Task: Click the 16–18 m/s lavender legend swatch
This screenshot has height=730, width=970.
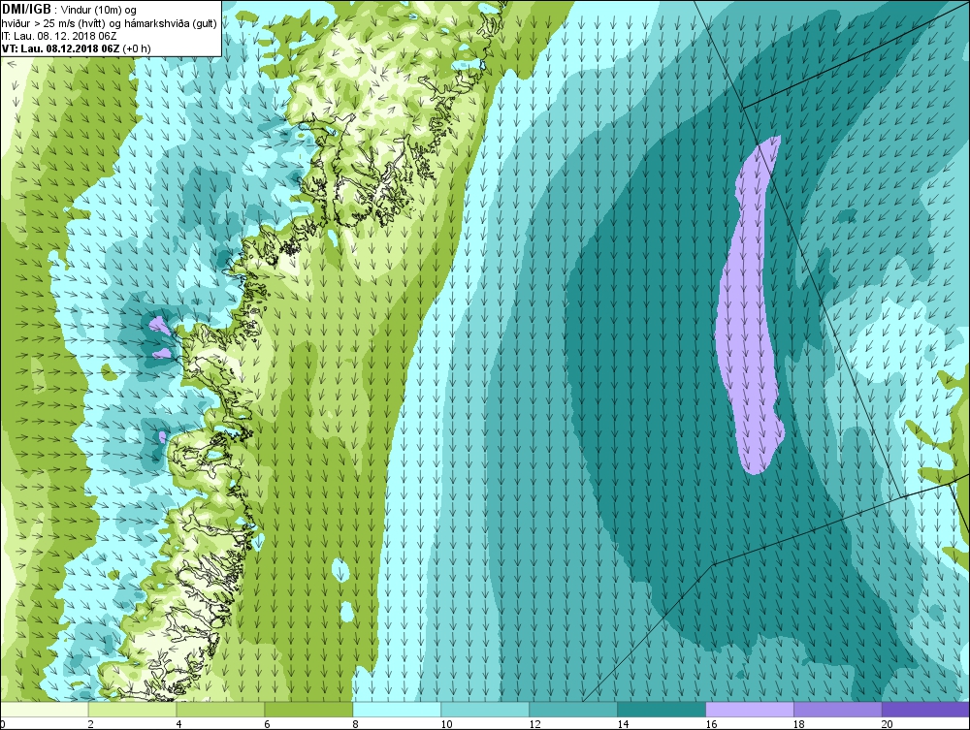Action: click(750, 709)
